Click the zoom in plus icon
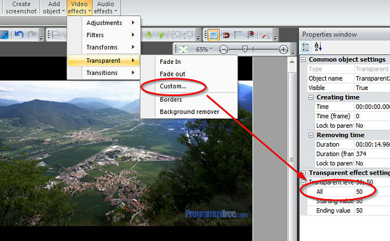Viewport: 390px width, 241px height. click(x=284, y=50)
